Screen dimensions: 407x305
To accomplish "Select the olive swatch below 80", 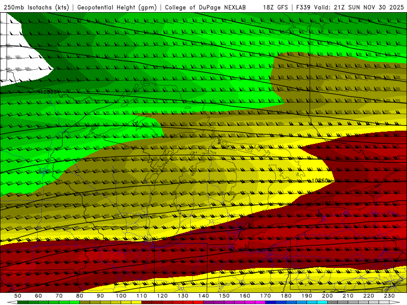I will click(x=84, y=302).
